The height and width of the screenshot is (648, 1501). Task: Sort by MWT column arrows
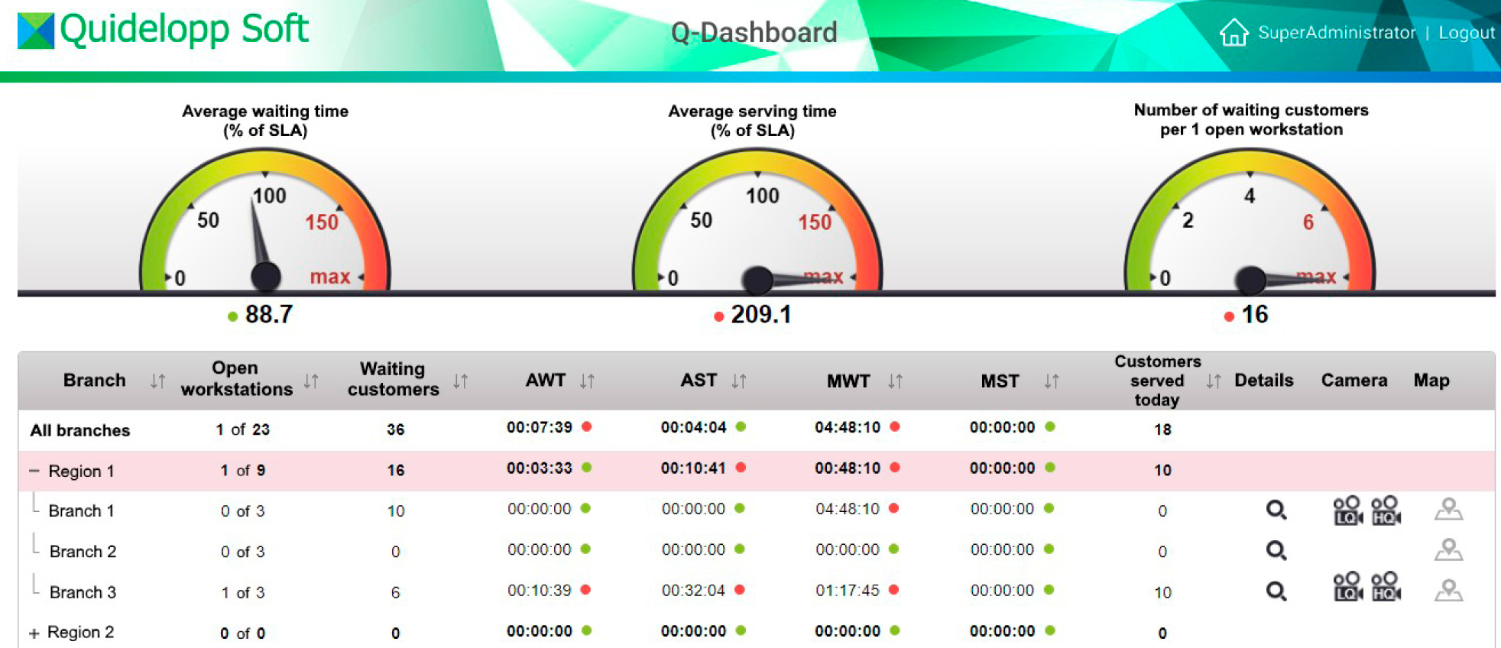pos(895,381)
